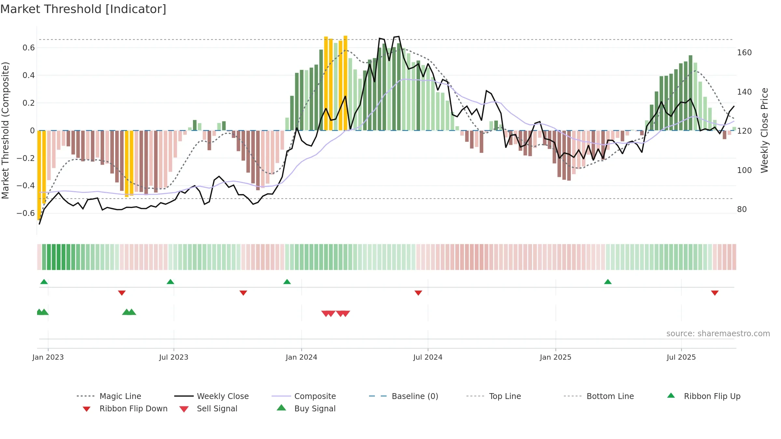Toggle the Ribbon Flip Up legend entry
The width and height of the screenshot is (781, 439).
[x=704, y=396]
